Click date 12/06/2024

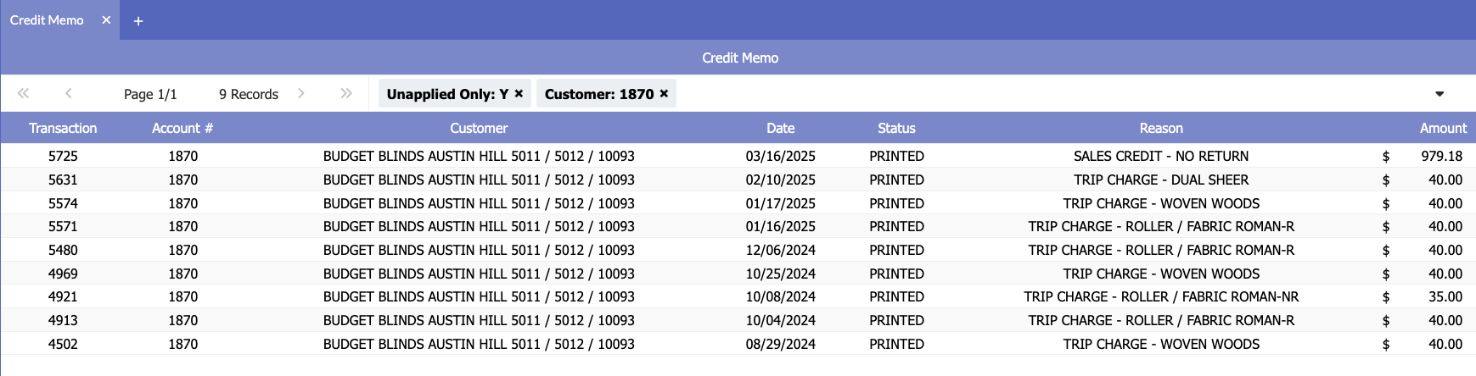(x=781, y=250)
